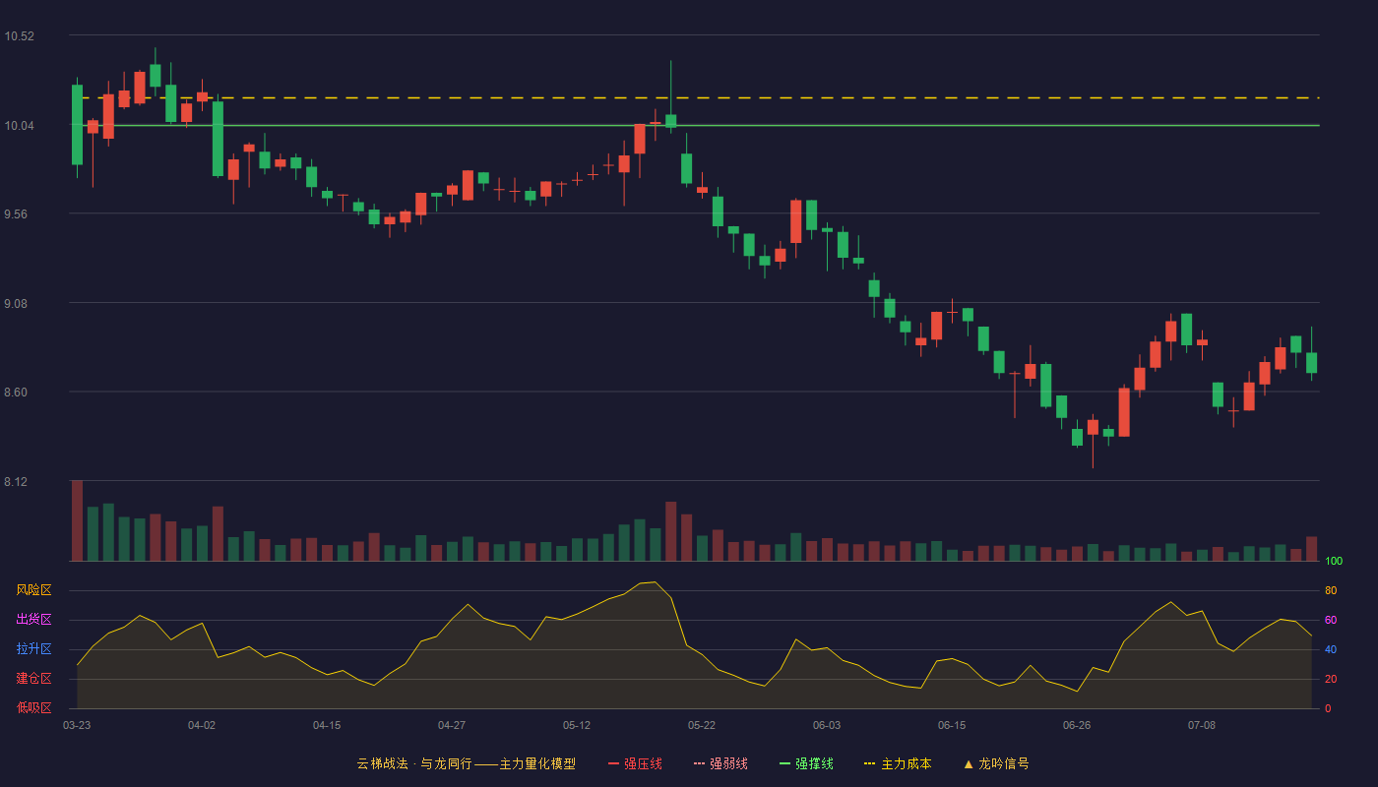Click the 06-03 date label
Screen dimensions: 1378x787
pos(827,725)
